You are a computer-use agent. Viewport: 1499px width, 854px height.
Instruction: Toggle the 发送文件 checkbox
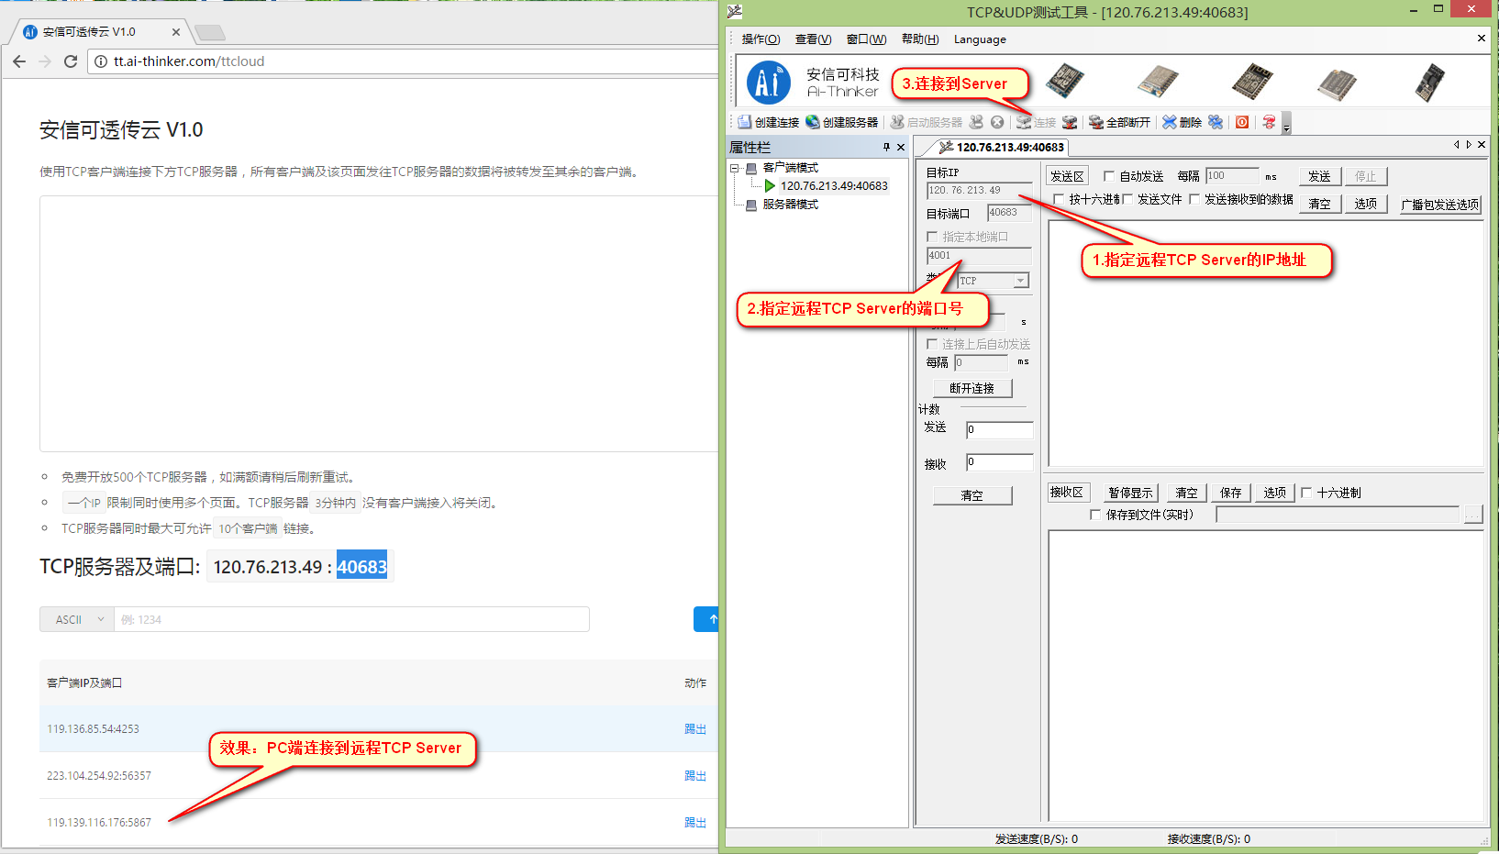pyautogui.click(x=1127, y=199)
